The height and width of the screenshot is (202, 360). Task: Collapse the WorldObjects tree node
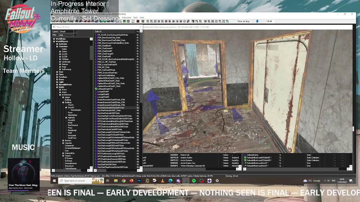[x=54, y=42]
